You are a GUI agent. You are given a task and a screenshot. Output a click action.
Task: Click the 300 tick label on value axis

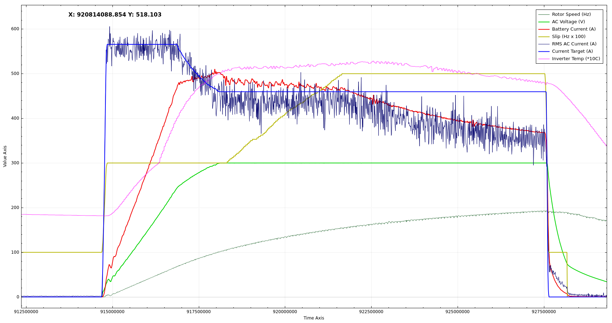tap(15, 163)
